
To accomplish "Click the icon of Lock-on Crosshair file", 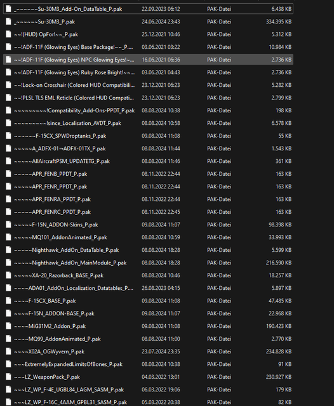I will point(8,85).
